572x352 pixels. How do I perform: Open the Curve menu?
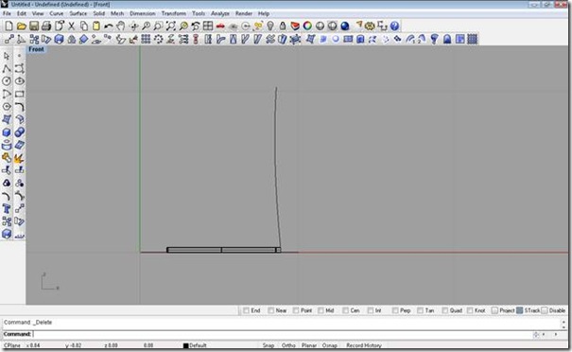tap(57, 13)
